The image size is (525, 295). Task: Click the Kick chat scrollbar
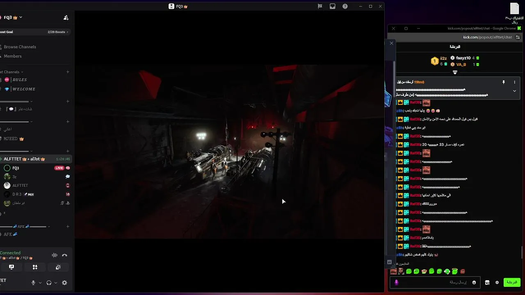point(522,252)
